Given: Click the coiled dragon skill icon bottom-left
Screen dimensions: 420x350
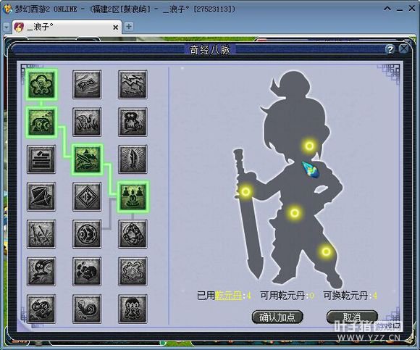Looking at the screenshot, I should pyautogui.click(x=41, y=309).
